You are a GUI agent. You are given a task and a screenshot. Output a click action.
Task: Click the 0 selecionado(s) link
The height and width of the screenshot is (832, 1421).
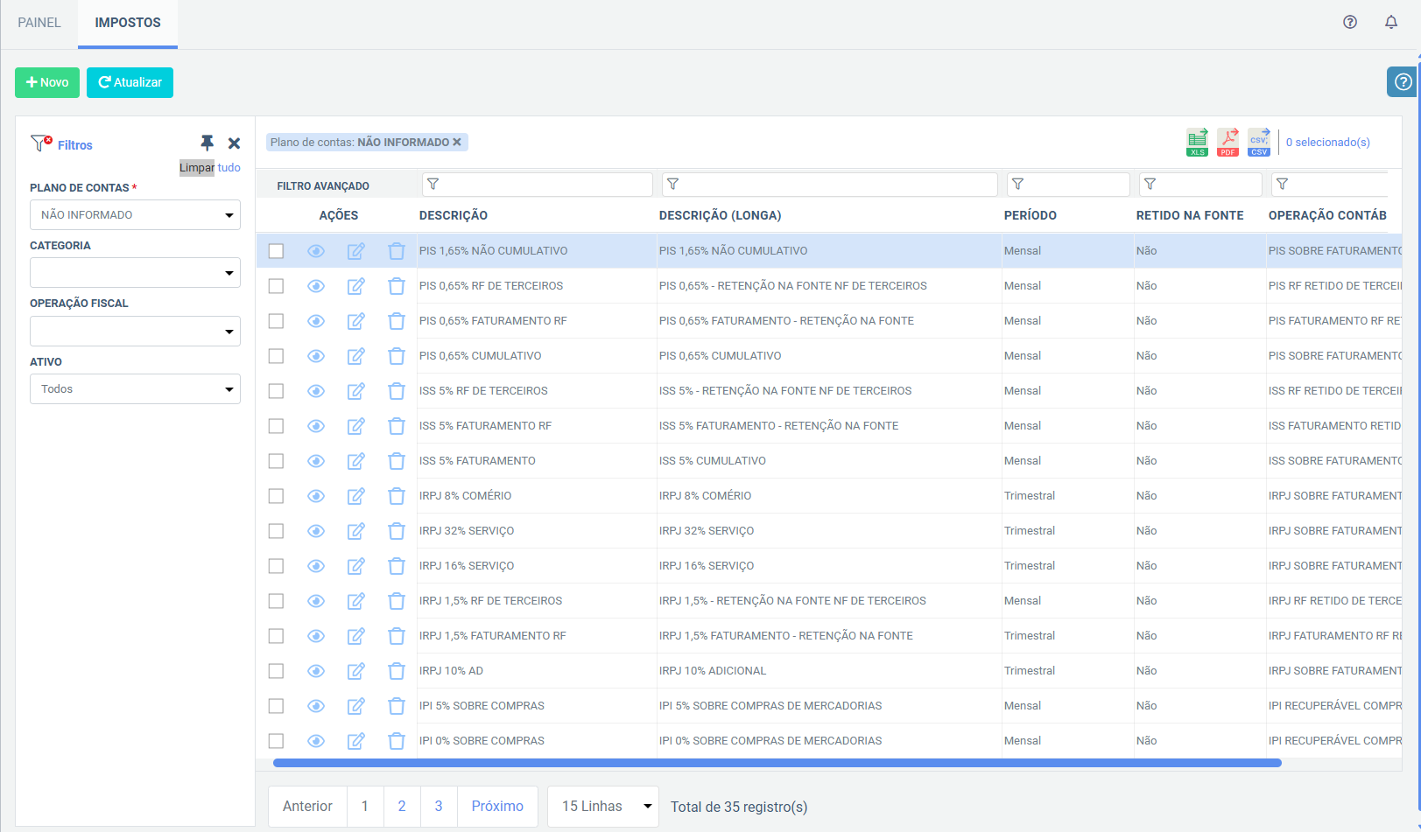pos(1327,143)
